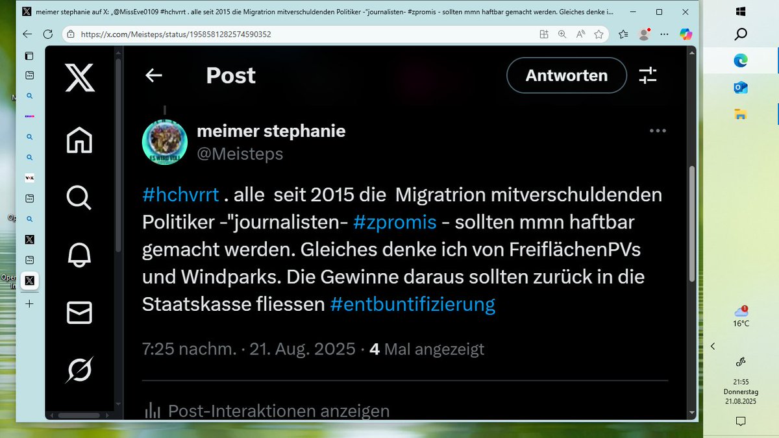Open reply settings via the sliders icon
Viewport: 779px width, 438px height.
click(647, 75)
